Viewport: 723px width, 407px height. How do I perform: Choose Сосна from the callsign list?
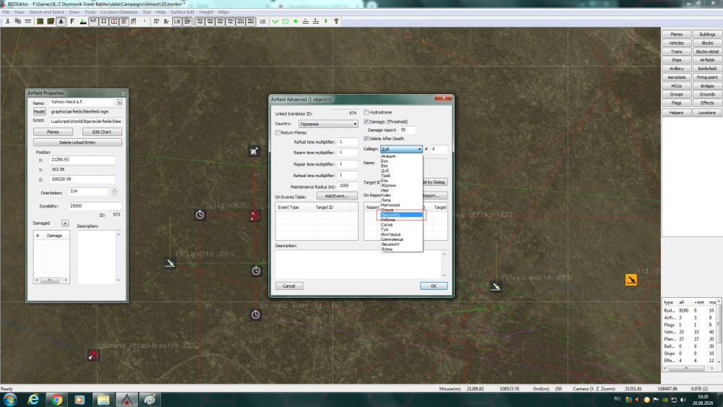(x=388, y=225)
